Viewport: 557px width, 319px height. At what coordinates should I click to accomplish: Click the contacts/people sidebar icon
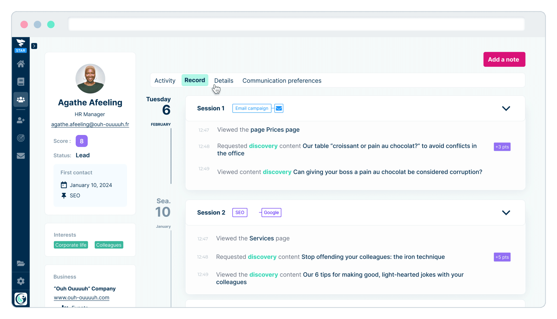click(x=21, y=99)
